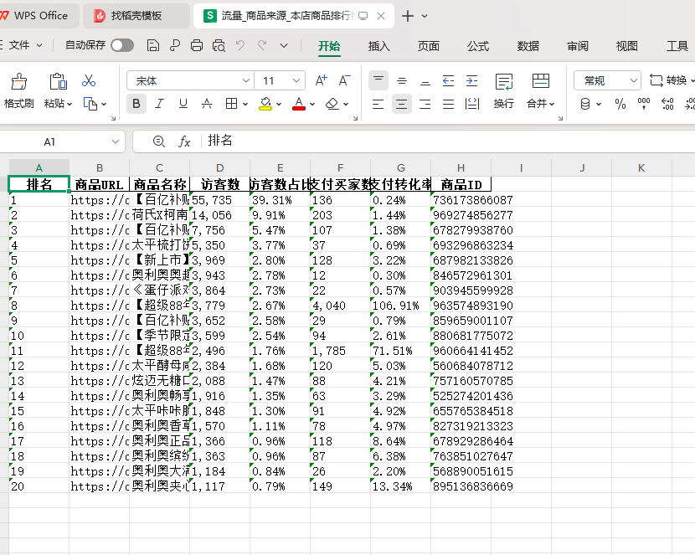Screen dimensions: 695x555
Task: Switch to the View (视图) ribbon tab
Action: click(626, 46)
